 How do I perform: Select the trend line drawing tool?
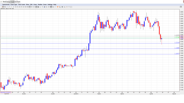[x=47, y=7]
